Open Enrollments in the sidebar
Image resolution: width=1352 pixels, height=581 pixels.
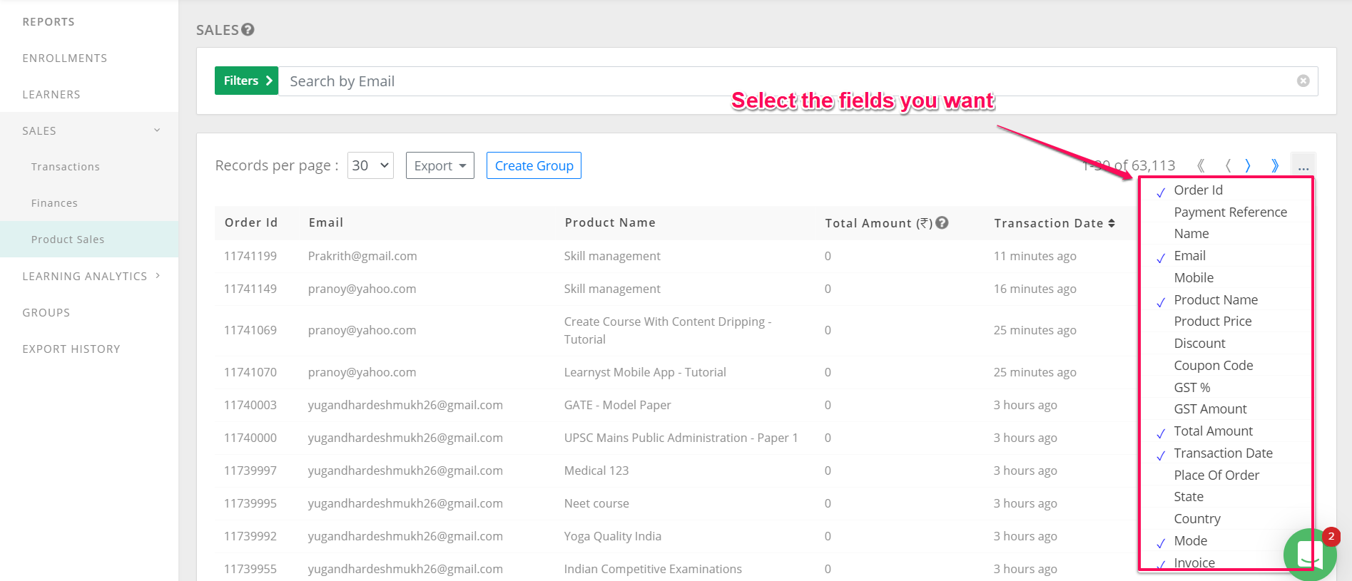[x=65, y=58]
